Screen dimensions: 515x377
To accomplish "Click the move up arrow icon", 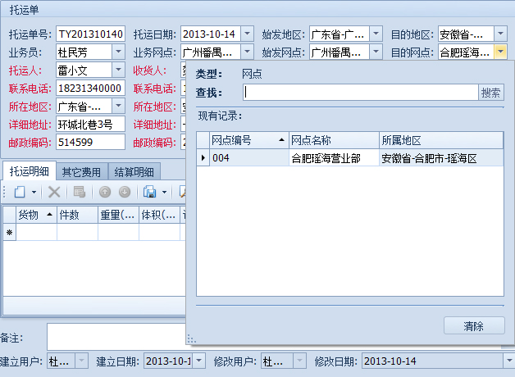I will [105, 192].
